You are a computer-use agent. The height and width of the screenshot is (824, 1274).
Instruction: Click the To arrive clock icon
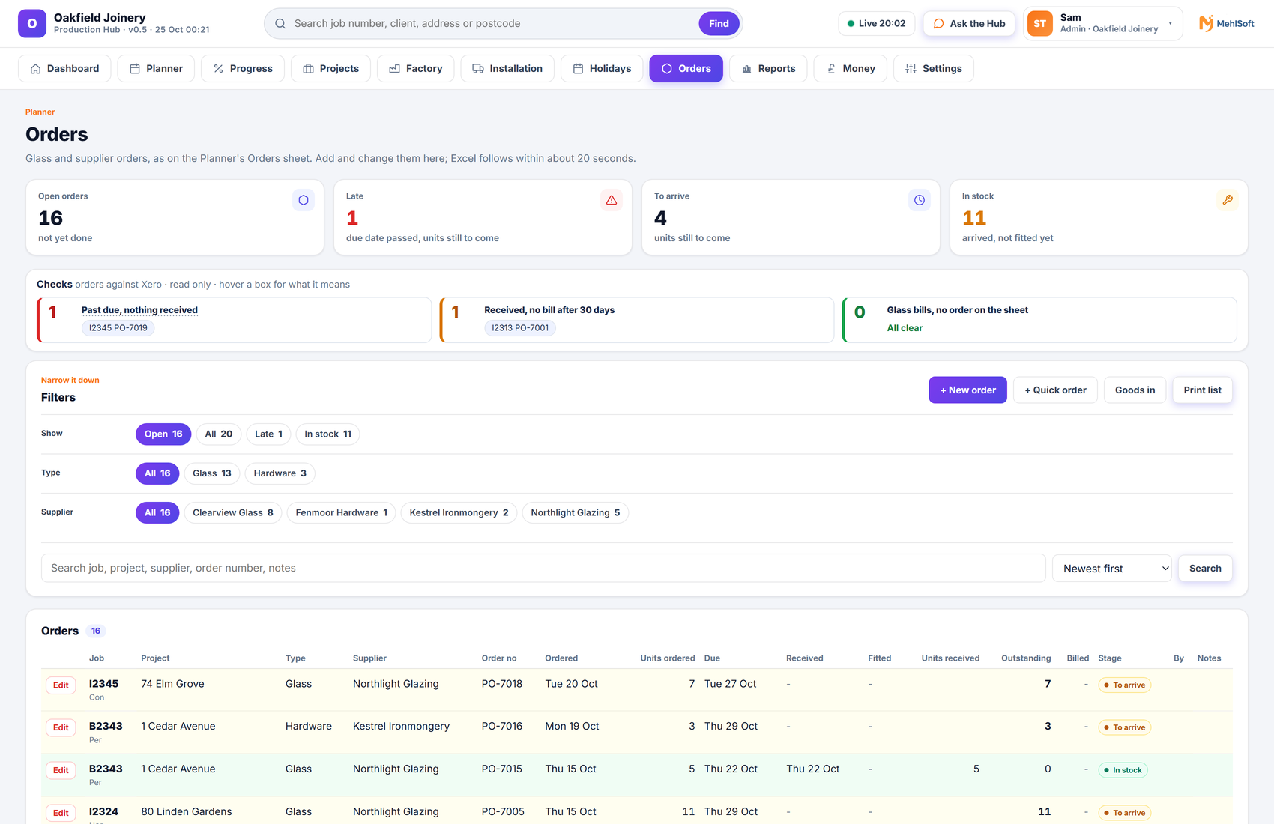pos(920,200)
